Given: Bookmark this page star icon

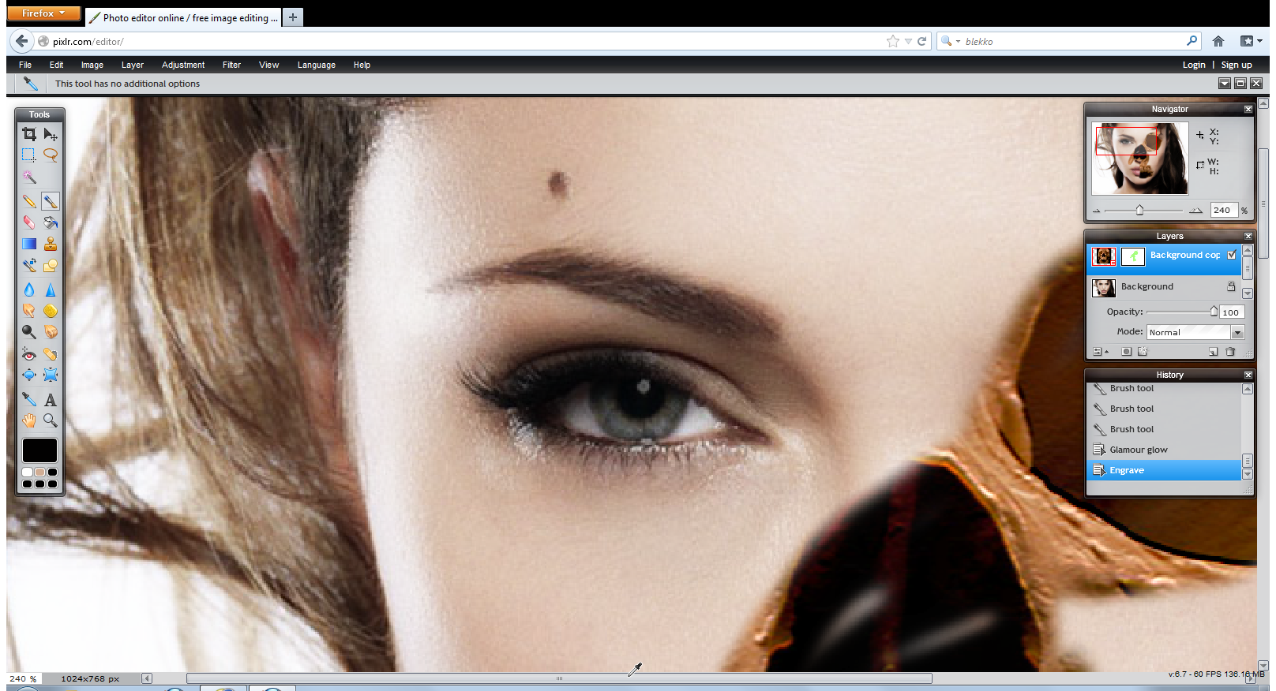Looking at the screenshot, I should [893, 41].
